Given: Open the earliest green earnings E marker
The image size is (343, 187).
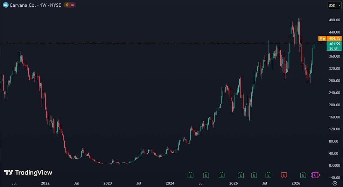Looking at the screenshot, I should coord(190,175).
